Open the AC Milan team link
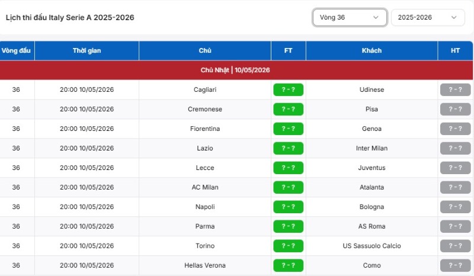The image size is (474, 276). click(x=205, y=187)
